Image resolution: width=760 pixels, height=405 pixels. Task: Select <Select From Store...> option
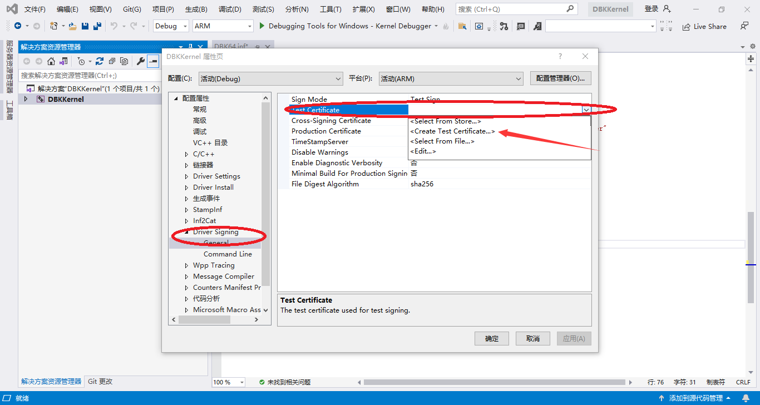point(446,121)
